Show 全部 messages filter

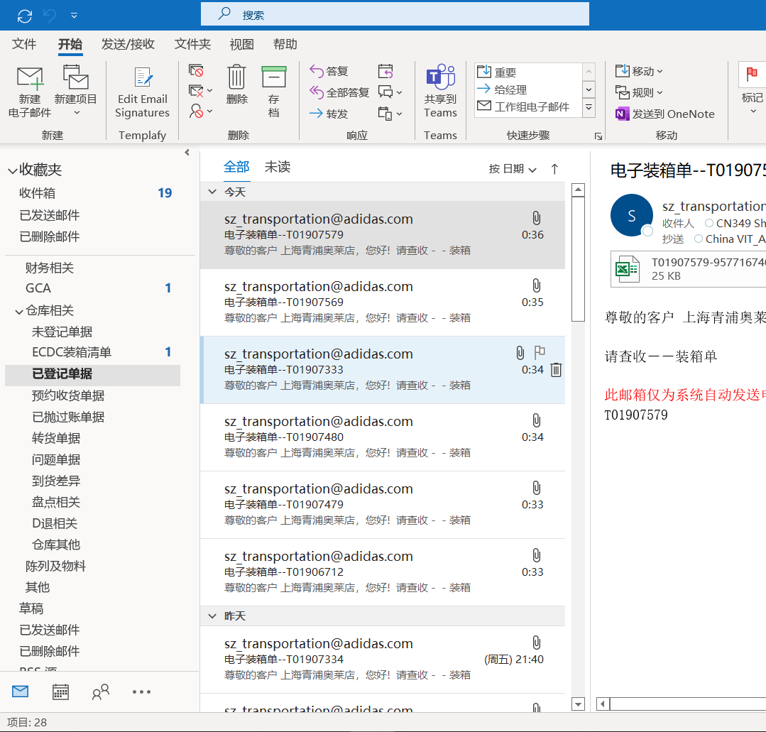click(x=236, y=167)
